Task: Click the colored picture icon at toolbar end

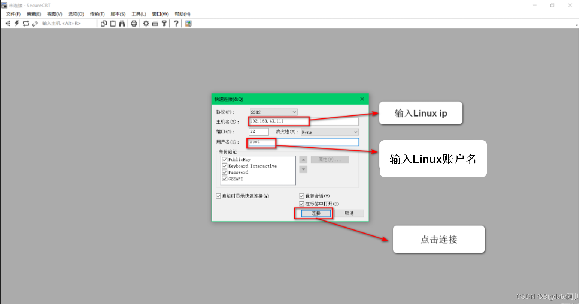Action: point(188,24)
